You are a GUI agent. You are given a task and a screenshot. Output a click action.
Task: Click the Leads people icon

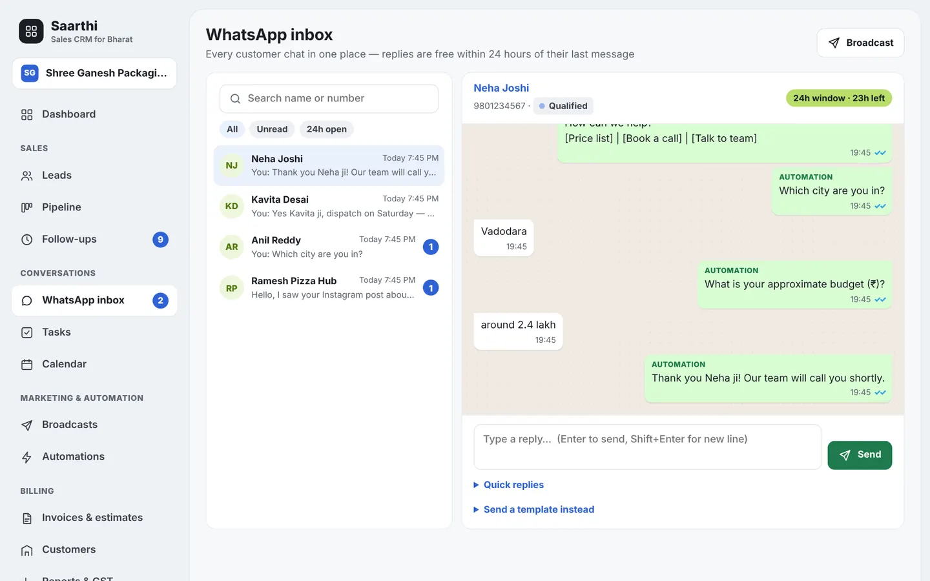point(26,176)
